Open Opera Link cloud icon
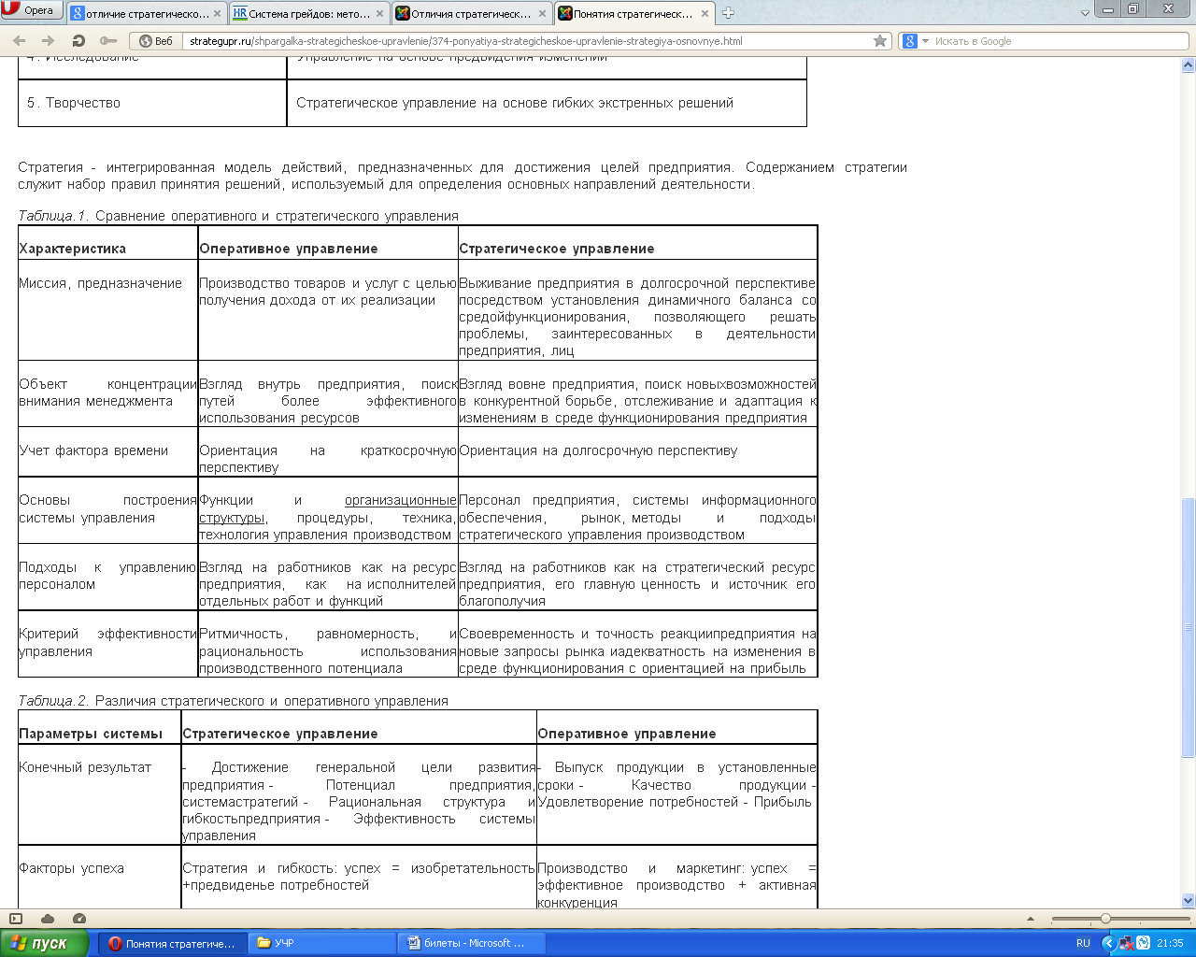Viewport: 1196px width, 957px height. [x=48, y=919]
